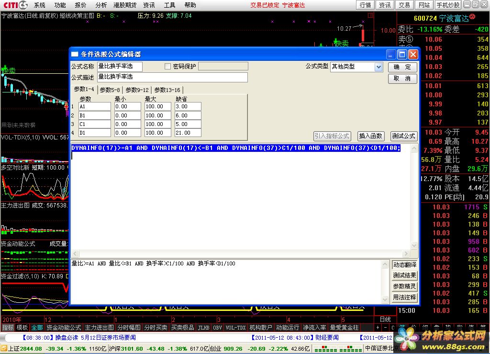Screen dimensions: 490x354
Task: Click the dialog icon left of 条件选股公式编辑器 title
Action: pyautogui.click(x=75, y=54)
